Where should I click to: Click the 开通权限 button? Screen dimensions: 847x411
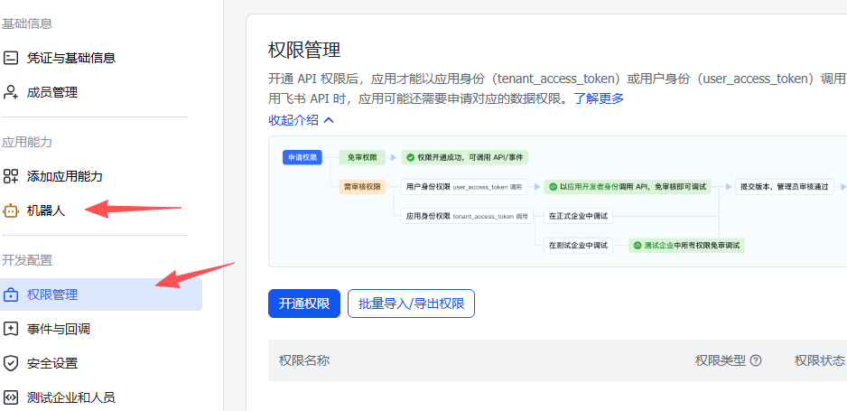[x=304, y=304]
